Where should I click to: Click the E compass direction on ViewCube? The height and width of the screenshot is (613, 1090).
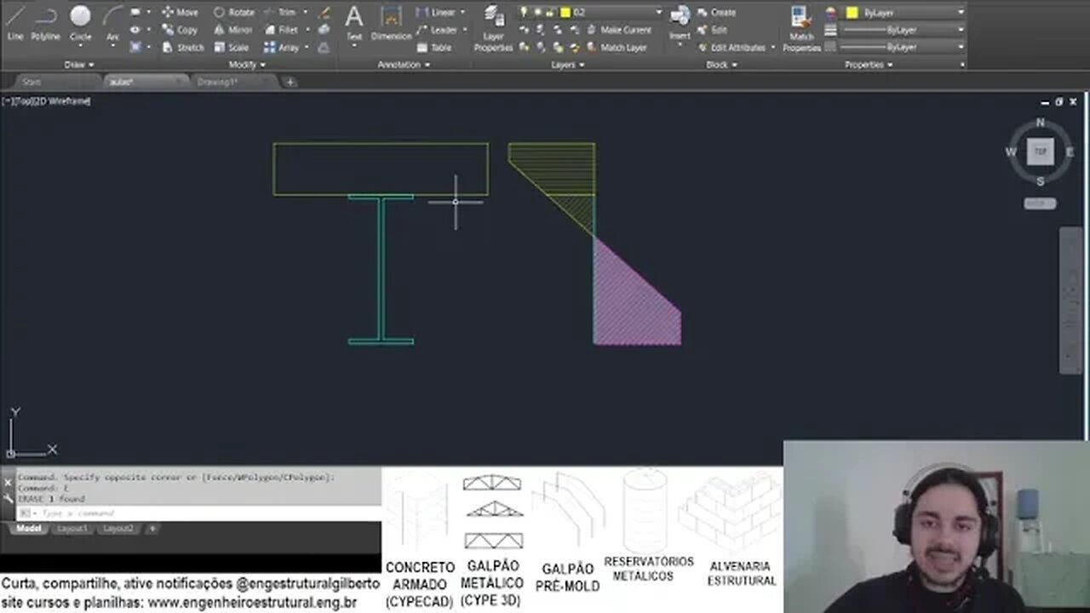[1070, 152]
